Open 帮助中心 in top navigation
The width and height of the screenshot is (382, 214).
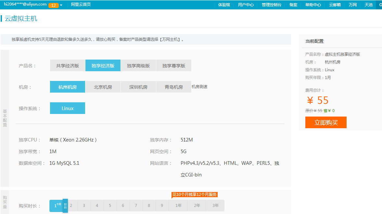tap(313, 5)
